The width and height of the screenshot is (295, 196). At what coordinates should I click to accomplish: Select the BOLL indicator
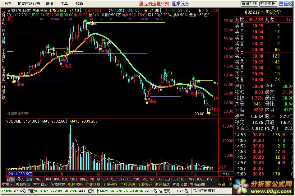tap(201, 179)
